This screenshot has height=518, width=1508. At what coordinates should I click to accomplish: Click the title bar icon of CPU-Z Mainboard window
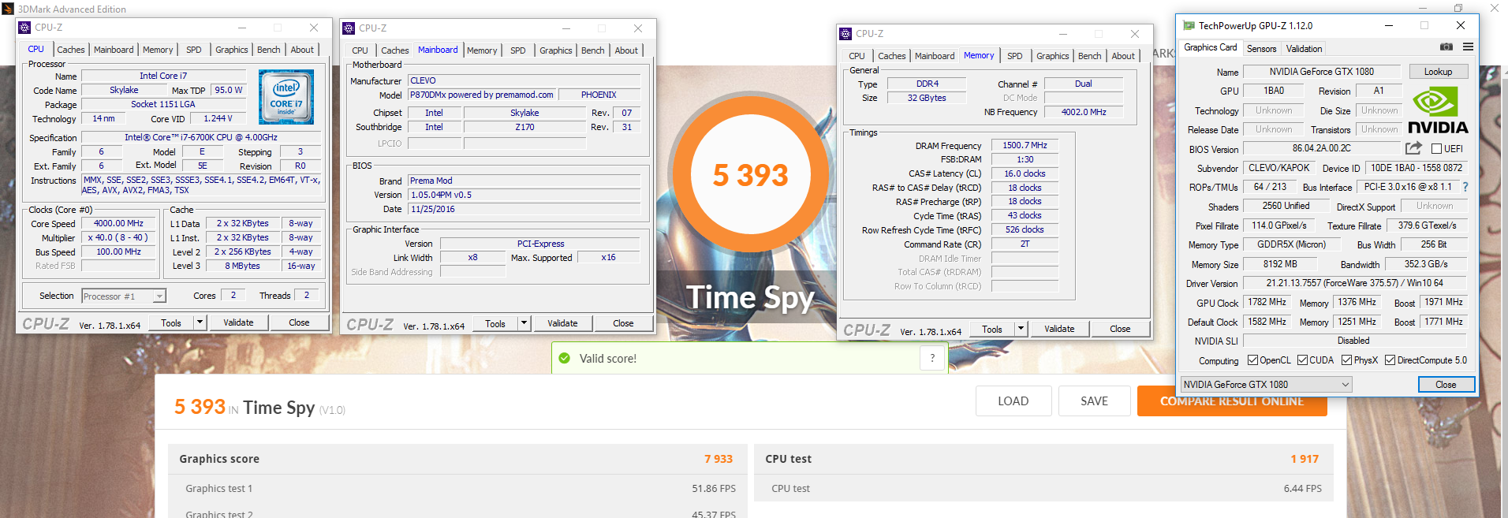(349, 28)
